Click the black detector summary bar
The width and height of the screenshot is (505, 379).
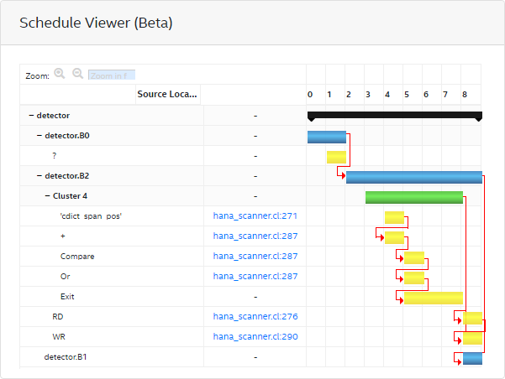coord(395,114)
